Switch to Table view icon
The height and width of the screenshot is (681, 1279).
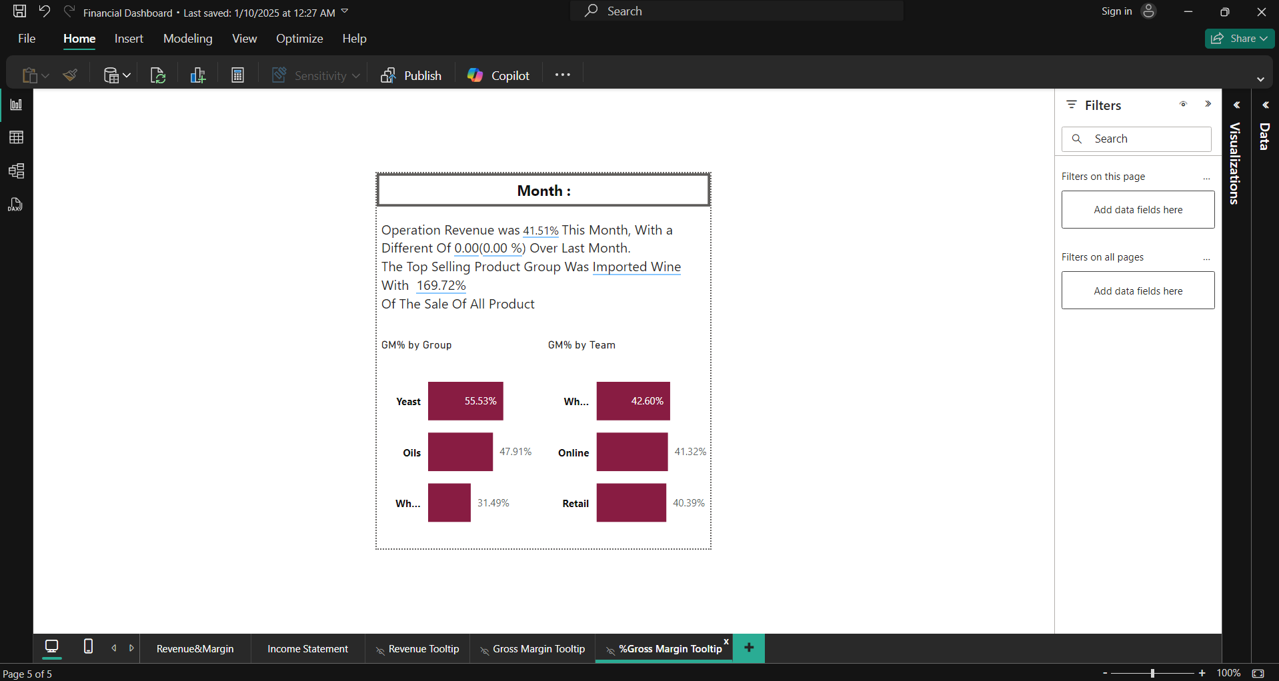pyautogui.click(x=16, y=137)
